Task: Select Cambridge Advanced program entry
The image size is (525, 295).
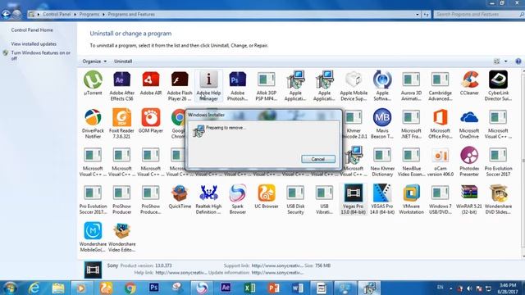Action: click(x=441, y=85)
